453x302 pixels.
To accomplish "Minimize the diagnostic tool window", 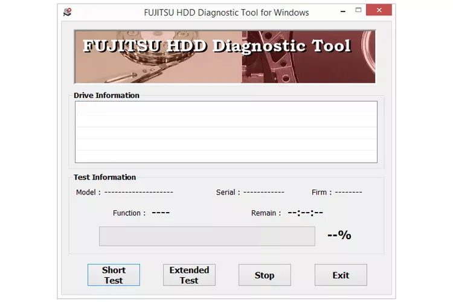I will coord(343,11).
